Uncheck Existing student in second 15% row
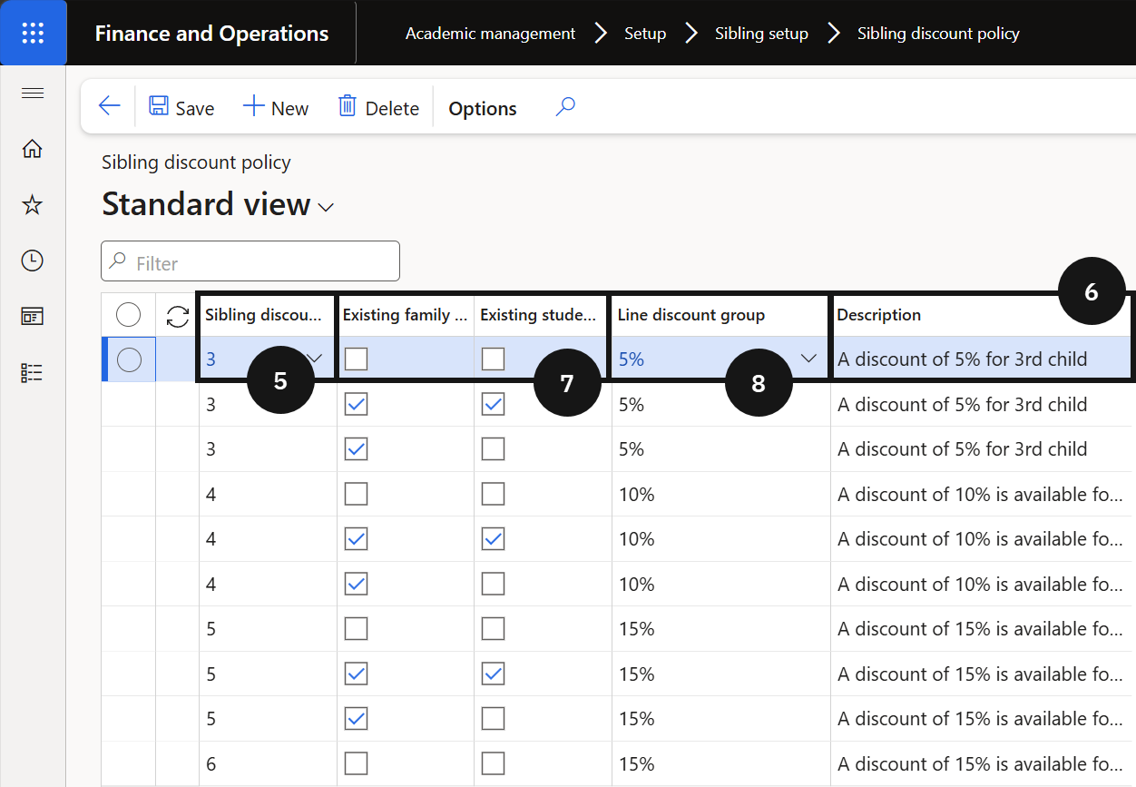Screen dimensions: 1136x787 [x=493, y=674]
